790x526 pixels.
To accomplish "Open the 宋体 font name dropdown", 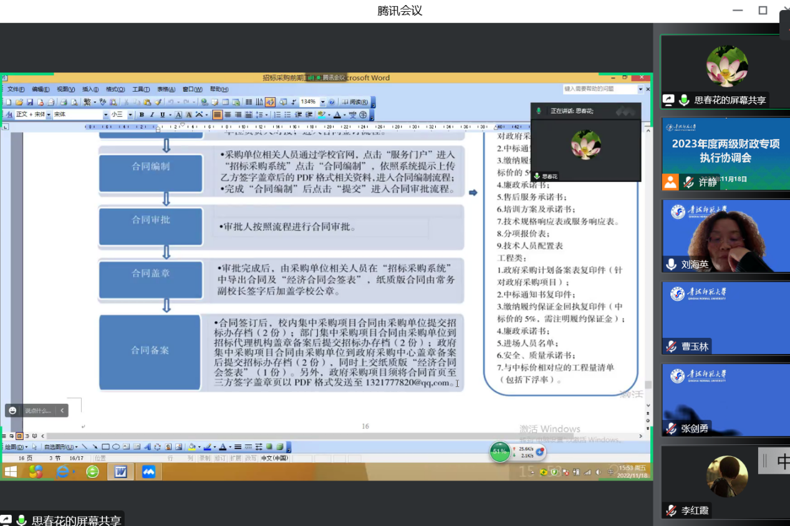I will point(105,115).
